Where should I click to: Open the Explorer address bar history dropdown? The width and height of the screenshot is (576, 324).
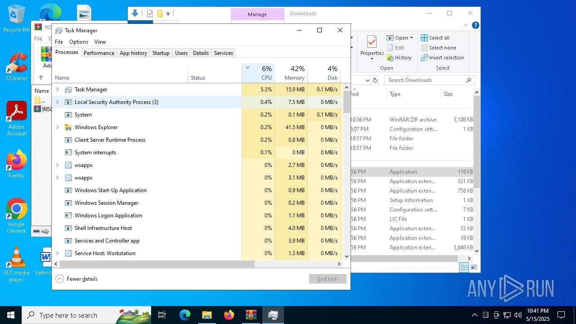tap(368, 81)
